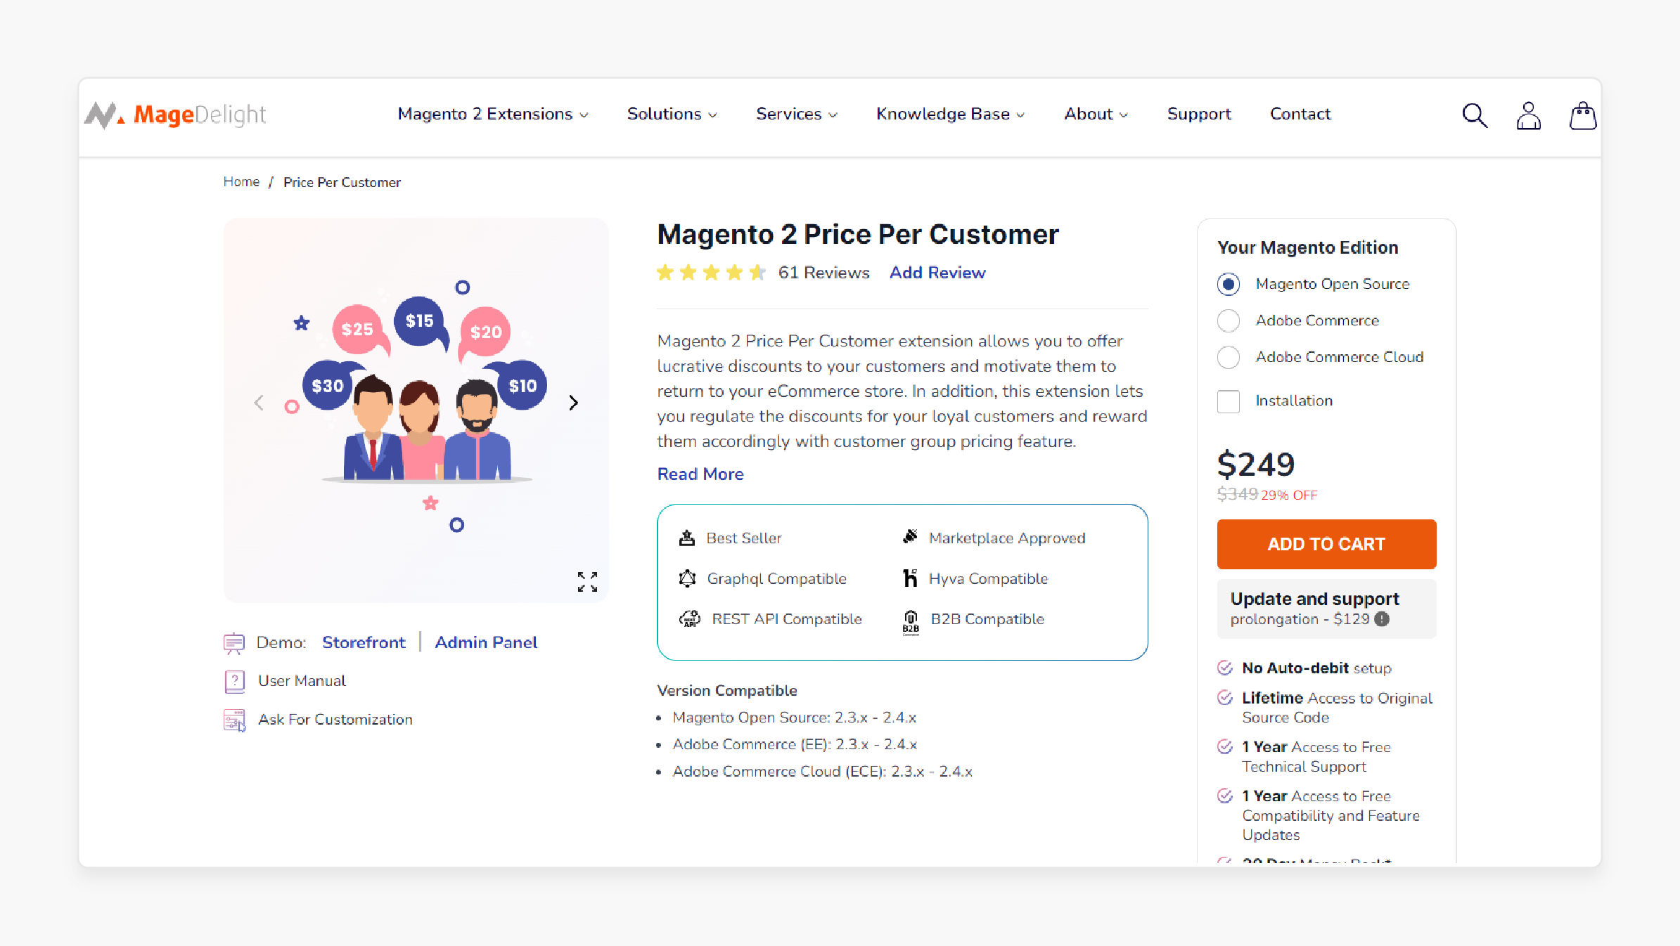
Task: Click Update and support prolongation box
Action: [1326, 609]
